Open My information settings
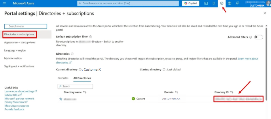This screenshot has width=271, height=119. (x=13, y=58)
